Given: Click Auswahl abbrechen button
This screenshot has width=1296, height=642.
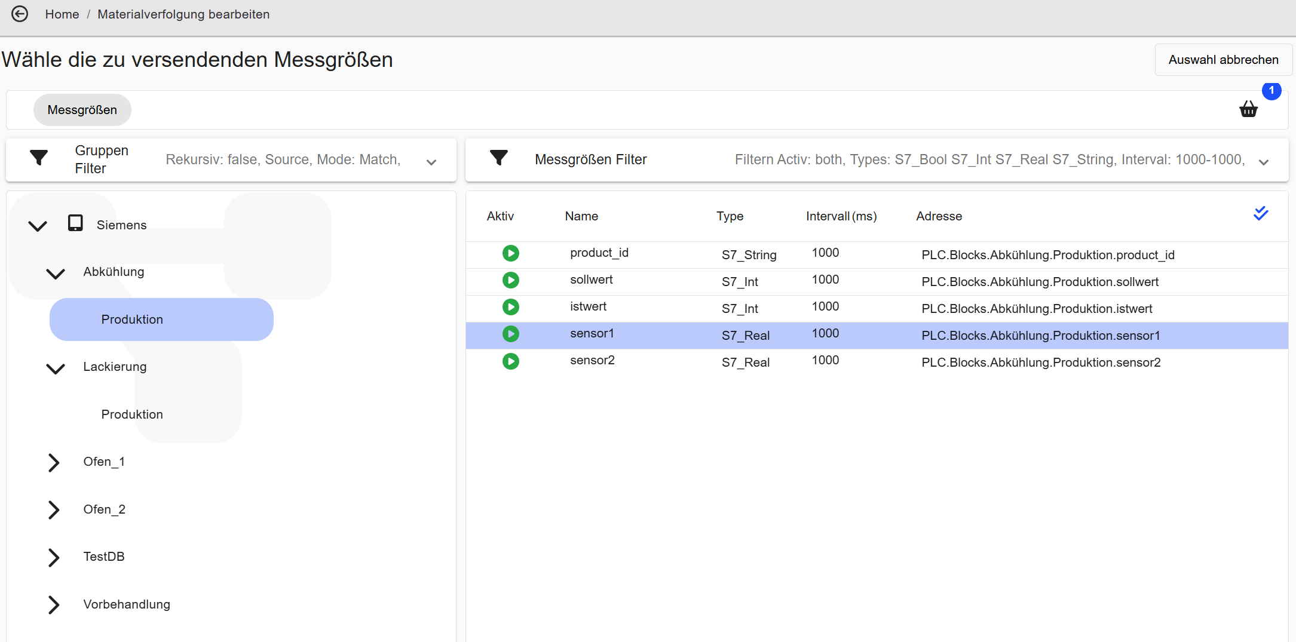Looking at the screenshot, I should click(1223, 60).
